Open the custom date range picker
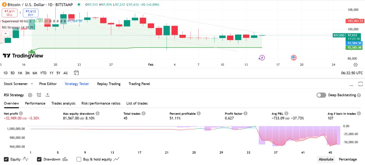 click(76, 73)
